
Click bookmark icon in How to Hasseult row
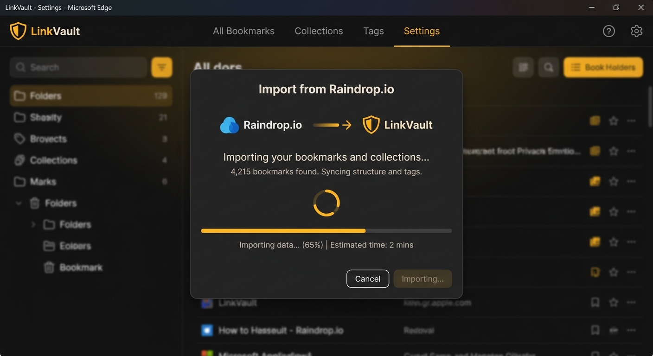(595, 330)
